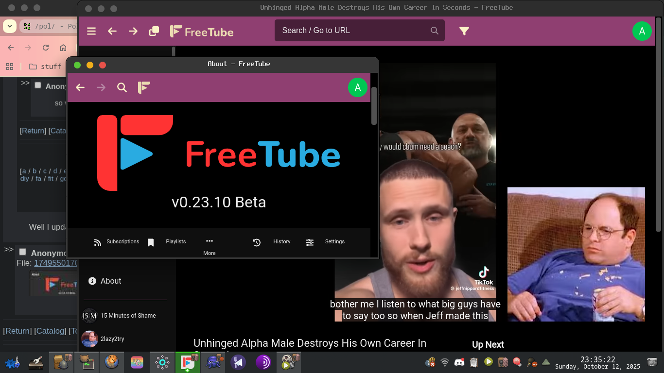This screenshot has height=373, width=664.
Task: Open the 'stuff' bookmarks folder
Action: (x=45, y=67)
